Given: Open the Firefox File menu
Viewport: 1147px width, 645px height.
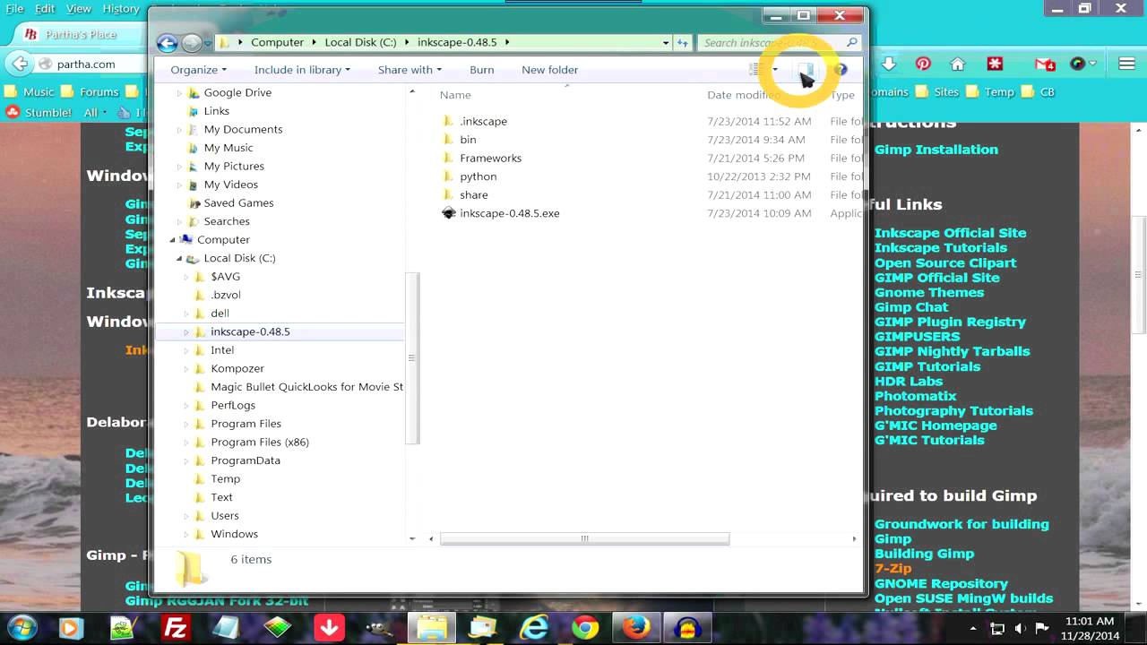Looking at the screenshot, I should click(14, 8).
